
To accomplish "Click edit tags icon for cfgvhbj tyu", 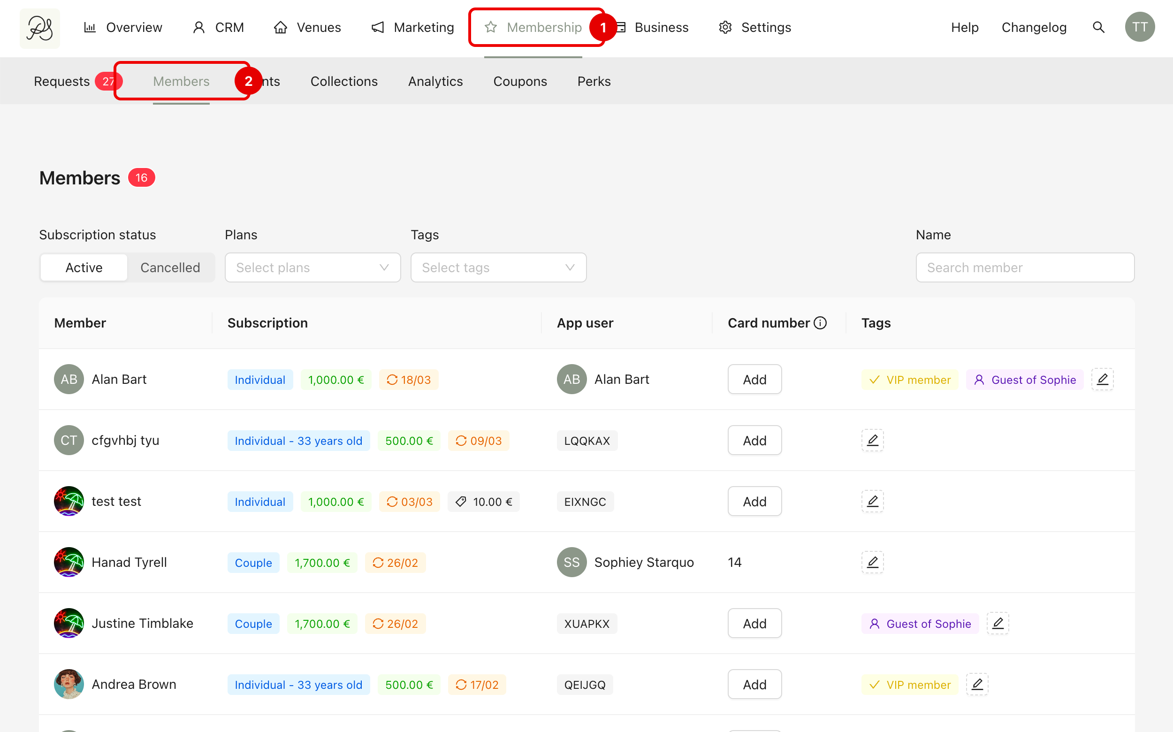I will click(x=872, y=440).
